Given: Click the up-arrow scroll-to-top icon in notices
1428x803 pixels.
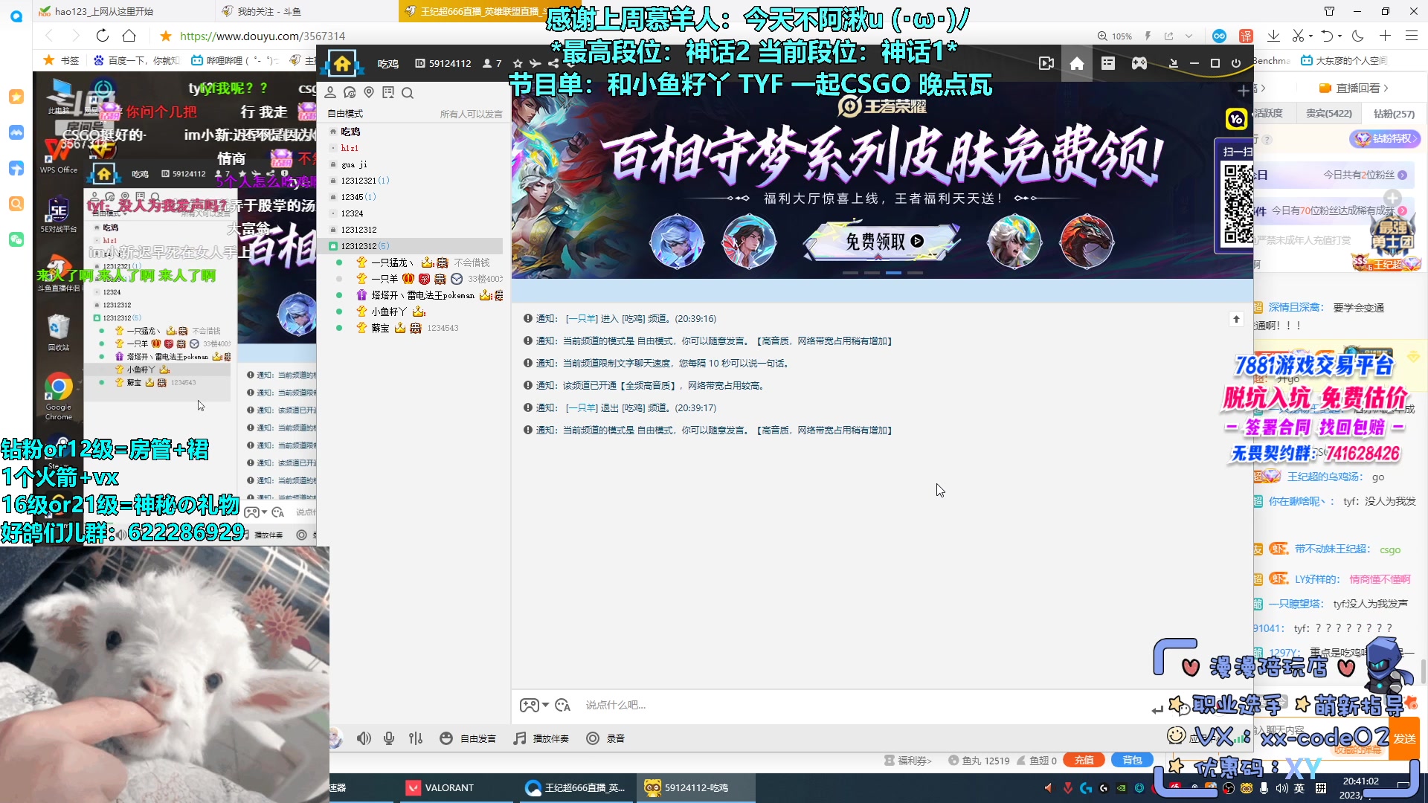Looking at the screenshot, I should (x=1236, y=319).
